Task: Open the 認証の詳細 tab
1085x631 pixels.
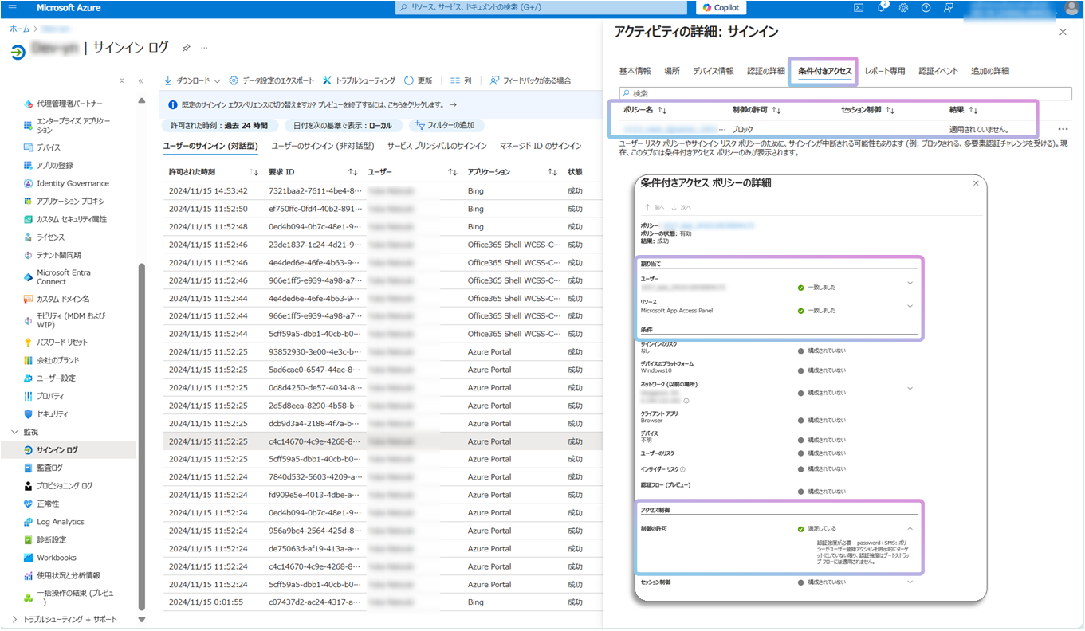Action: click(x=766, y=71)
